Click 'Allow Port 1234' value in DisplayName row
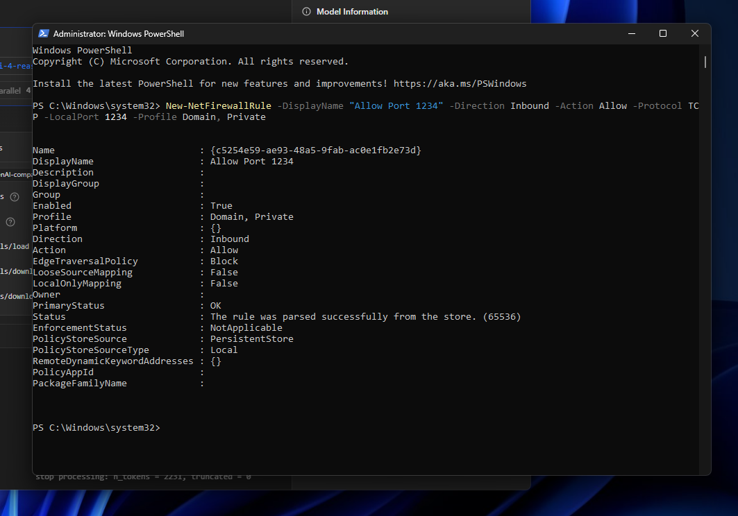This screenshot has height=516, width=738. [252, 162]
